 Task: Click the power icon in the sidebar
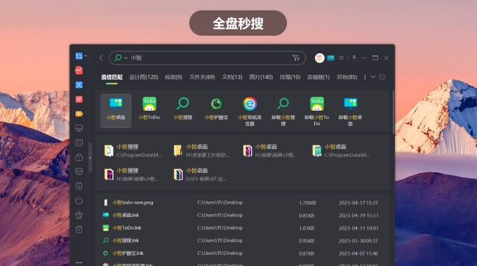pyautogui.click(x=79, y=200)
